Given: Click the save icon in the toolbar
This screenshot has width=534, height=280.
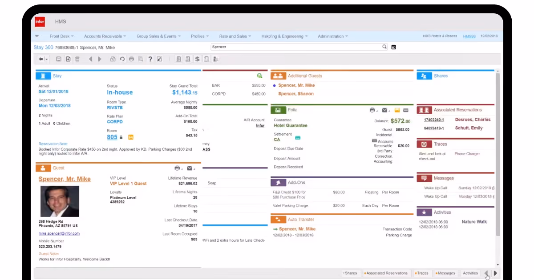Looking at the screenshot, I should click(59, 59).
